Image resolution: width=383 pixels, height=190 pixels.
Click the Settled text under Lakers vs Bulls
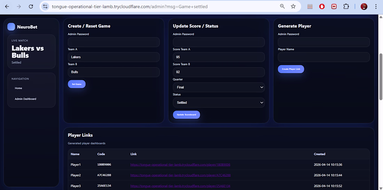[x=16, y=63]
